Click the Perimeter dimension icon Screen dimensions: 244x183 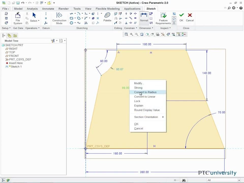point(151,18)
